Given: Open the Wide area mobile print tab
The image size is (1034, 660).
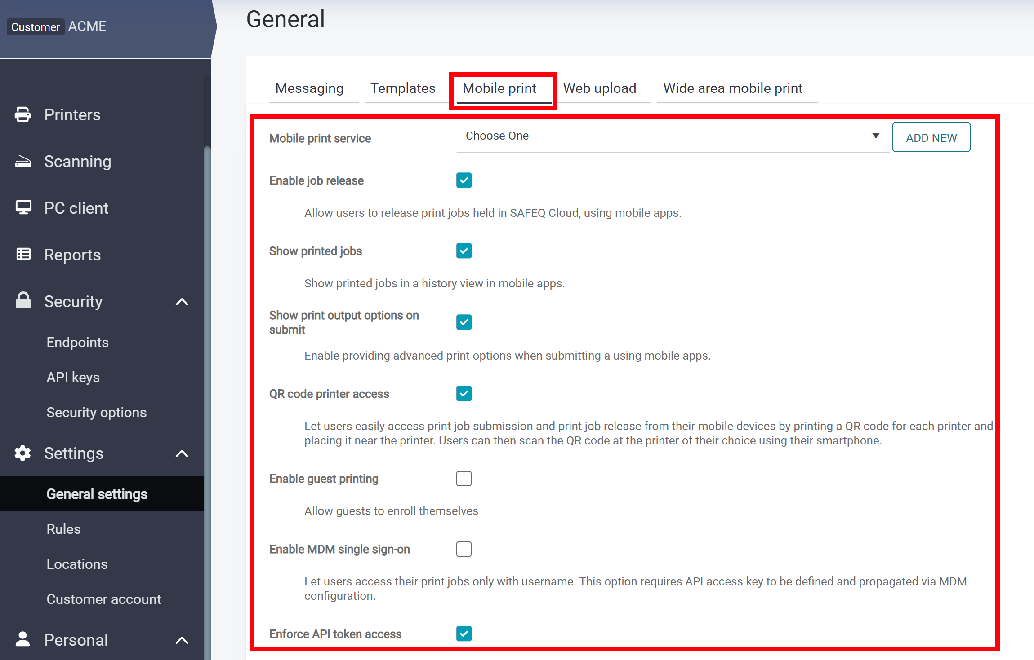Looking at the screenshot, I should [733, 88].
